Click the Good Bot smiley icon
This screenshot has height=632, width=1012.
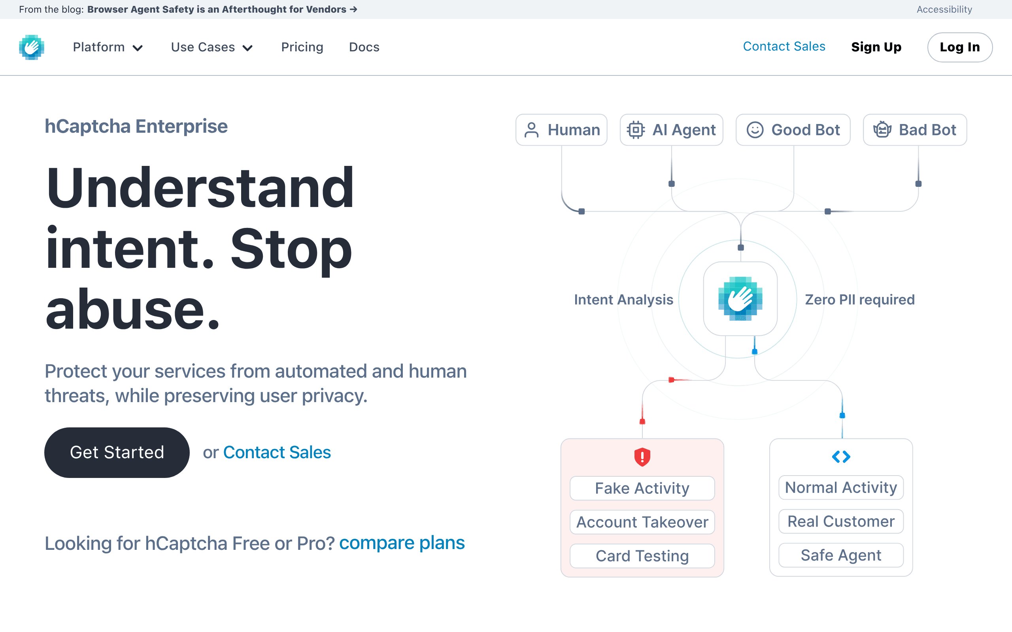[755, 130]
